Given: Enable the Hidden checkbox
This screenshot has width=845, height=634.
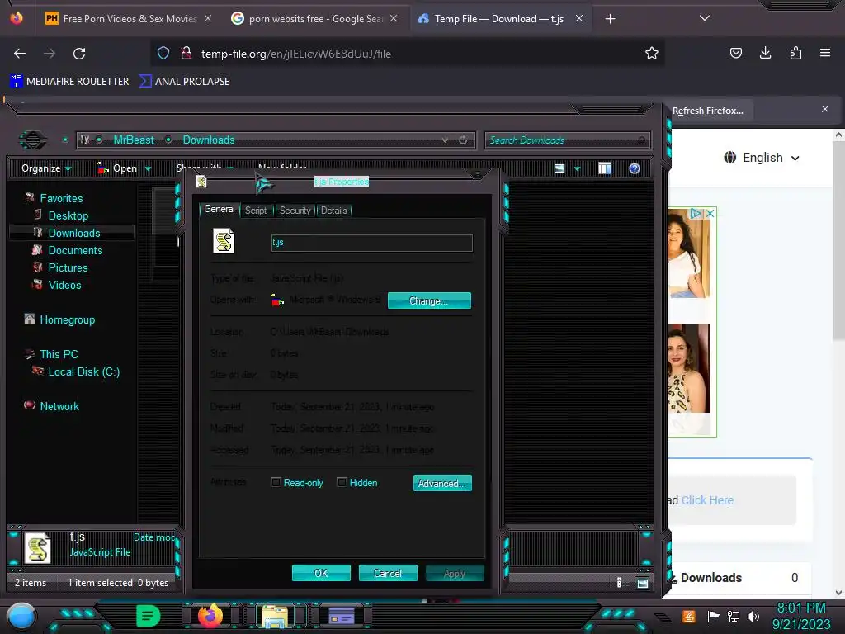Looking at the screenshot, I should [342, 482].
